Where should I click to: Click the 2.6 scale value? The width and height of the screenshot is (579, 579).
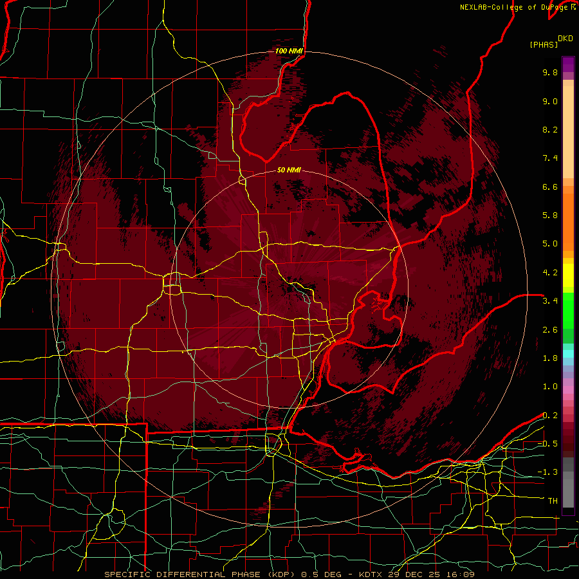(550, 330)
